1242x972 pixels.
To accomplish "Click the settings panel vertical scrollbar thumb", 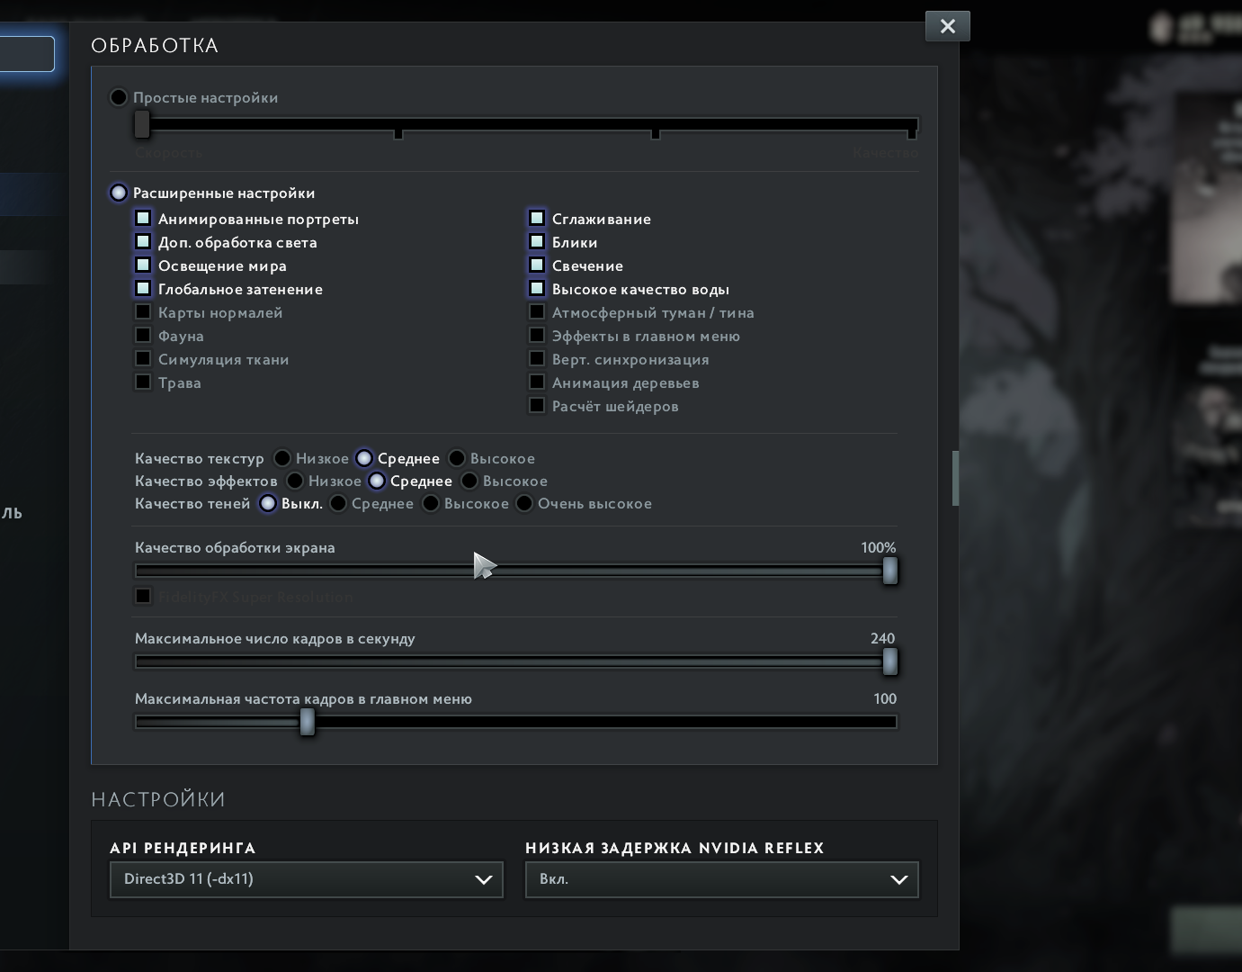I will [x=955, y=478].
